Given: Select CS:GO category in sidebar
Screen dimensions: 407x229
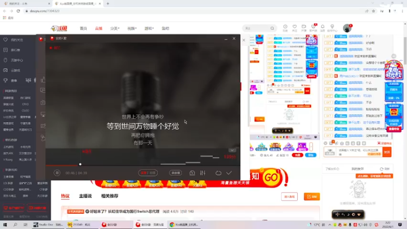Looking at the screenshot, I should coord(25,110).
